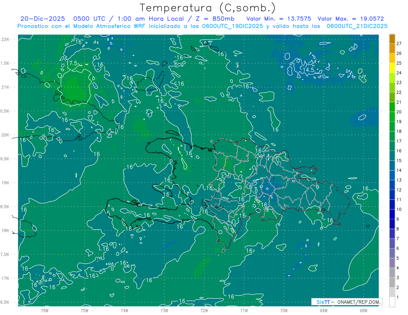408x315 pixels.
Task: Click the blue colorbar swatch between 13 and 14
Action: pos(392,175)
